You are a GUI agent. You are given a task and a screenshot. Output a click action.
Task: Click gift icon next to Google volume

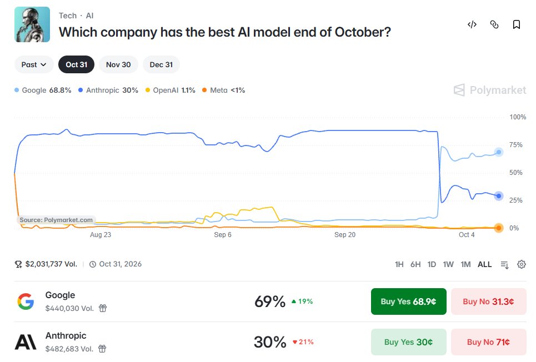tap(103, 308)
